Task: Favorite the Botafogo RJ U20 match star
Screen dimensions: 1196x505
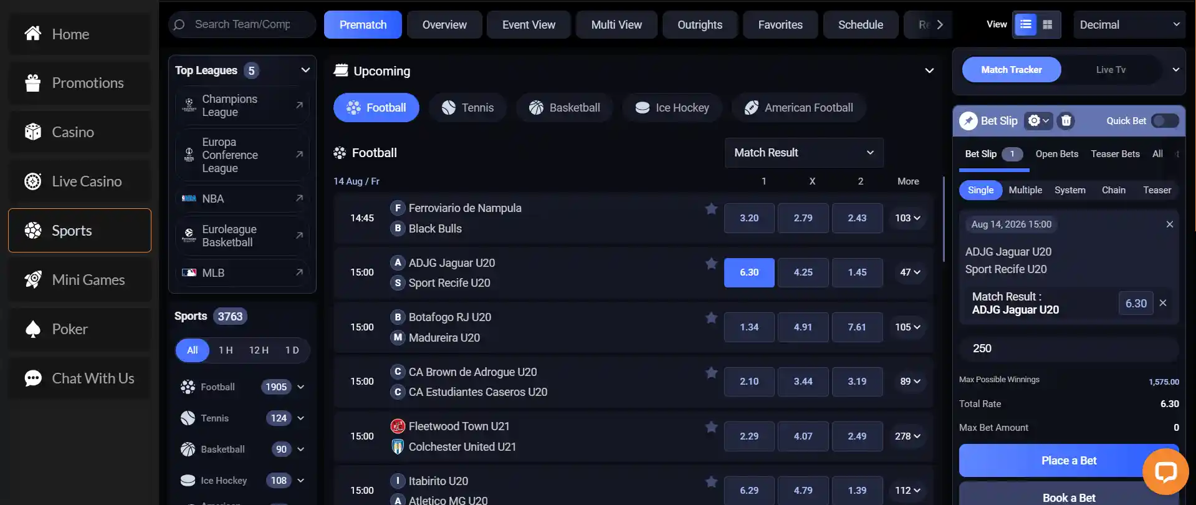Action: point(711,318)
